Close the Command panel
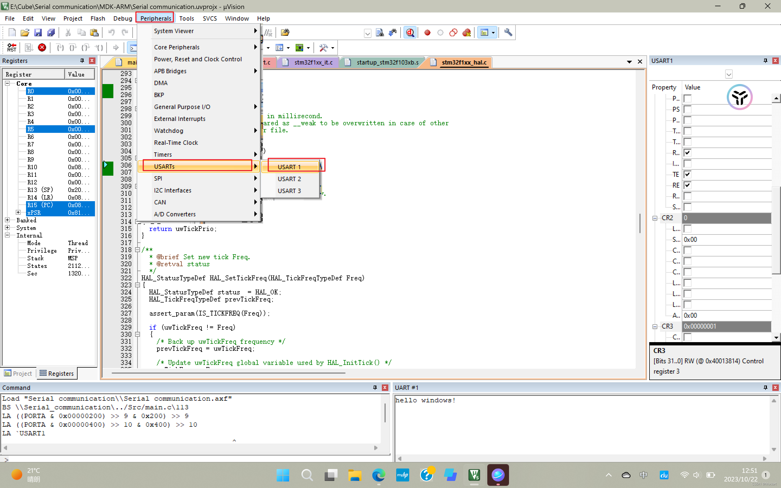 (x=385, y=387)
